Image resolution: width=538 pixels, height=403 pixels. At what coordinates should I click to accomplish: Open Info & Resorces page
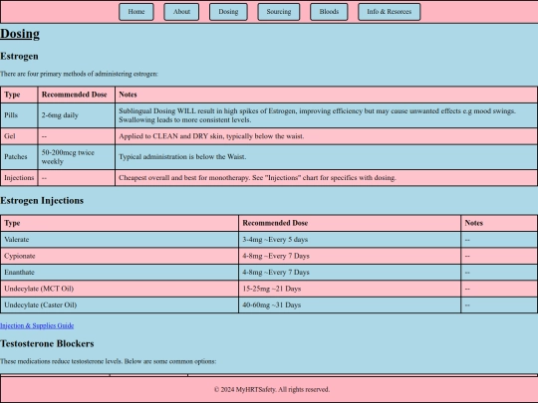[390, 12]
